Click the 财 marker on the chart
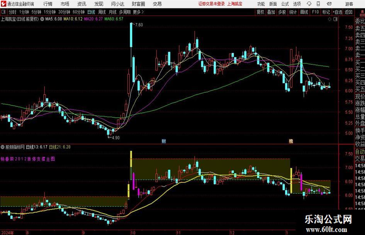 pyautogui.click(x=164, y=141)
